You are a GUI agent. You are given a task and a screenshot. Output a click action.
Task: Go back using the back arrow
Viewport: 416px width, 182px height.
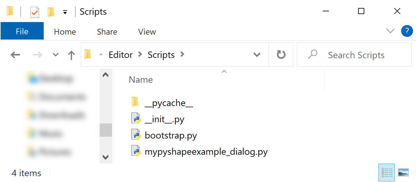tap(15, 55)
